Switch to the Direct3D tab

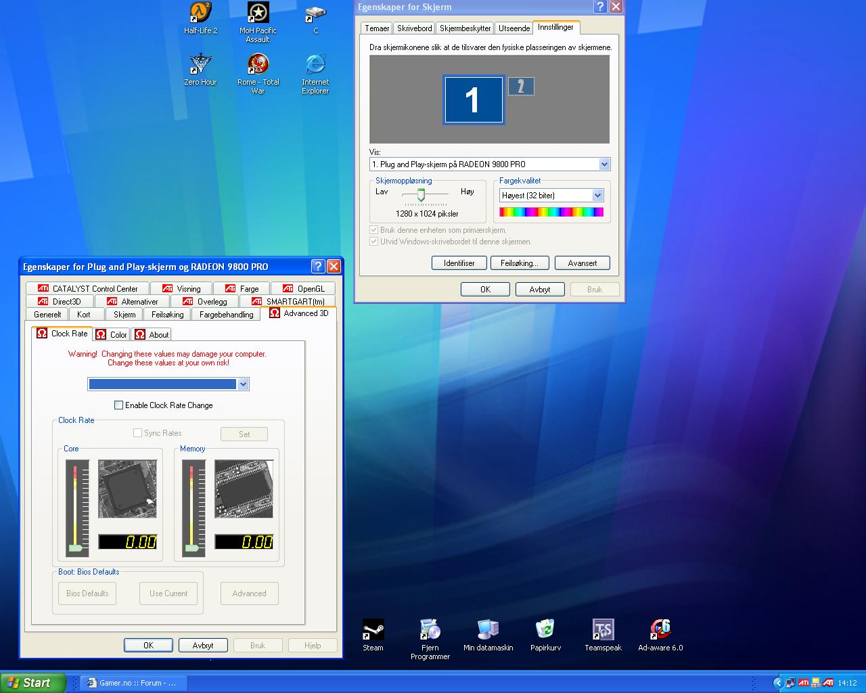pyautogui.click(x=60, y=301)
